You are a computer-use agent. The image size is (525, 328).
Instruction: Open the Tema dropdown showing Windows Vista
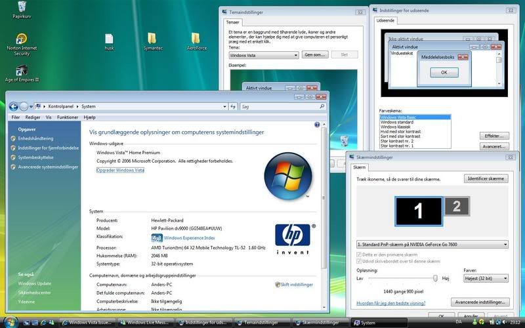[x=264, y=55]
